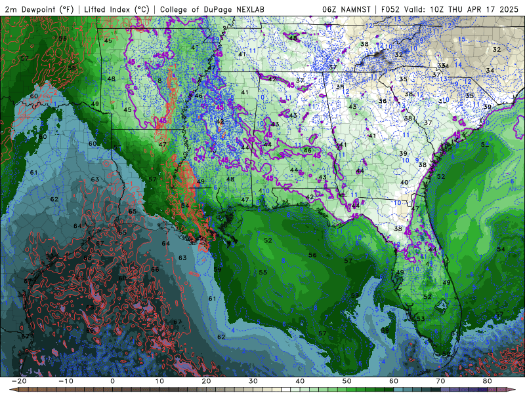Click the "53" dewpoint value in southwest Florida

(421, 319)
